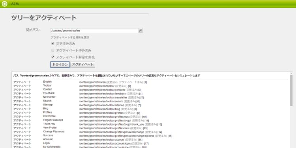Screen dimensions: 296x148
Task: Click the ツリーをアクティベート page heading
Action: [44, 18]
